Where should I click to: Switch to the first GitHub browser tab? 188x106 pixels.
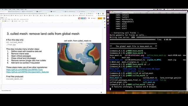pos(43,11)
